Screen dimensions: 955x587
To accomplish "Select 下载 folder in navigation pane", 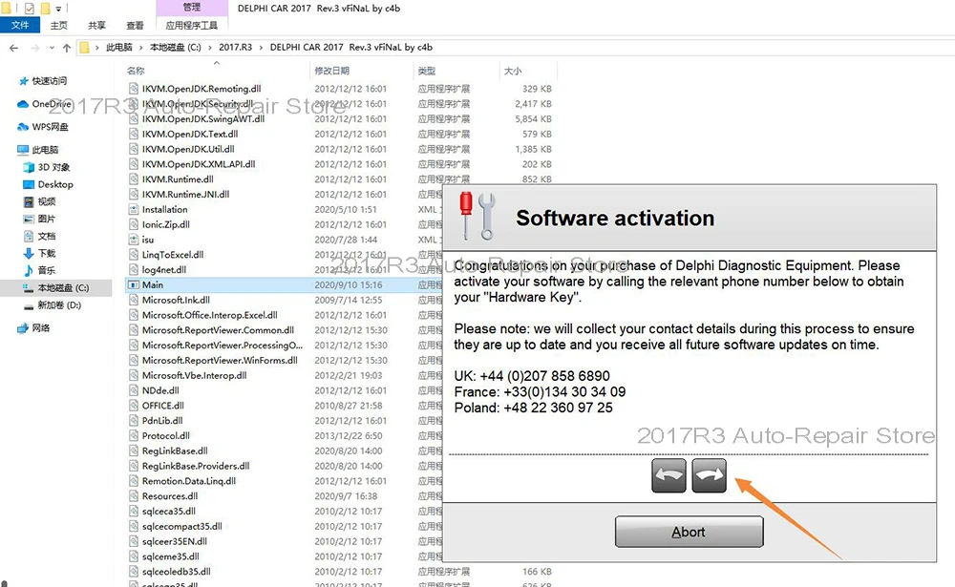I will [x=46, y=253].
